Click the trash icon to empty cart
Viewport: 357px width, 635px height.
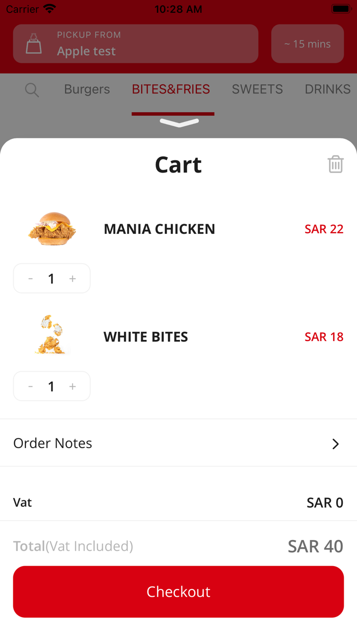tap(336, 164)
